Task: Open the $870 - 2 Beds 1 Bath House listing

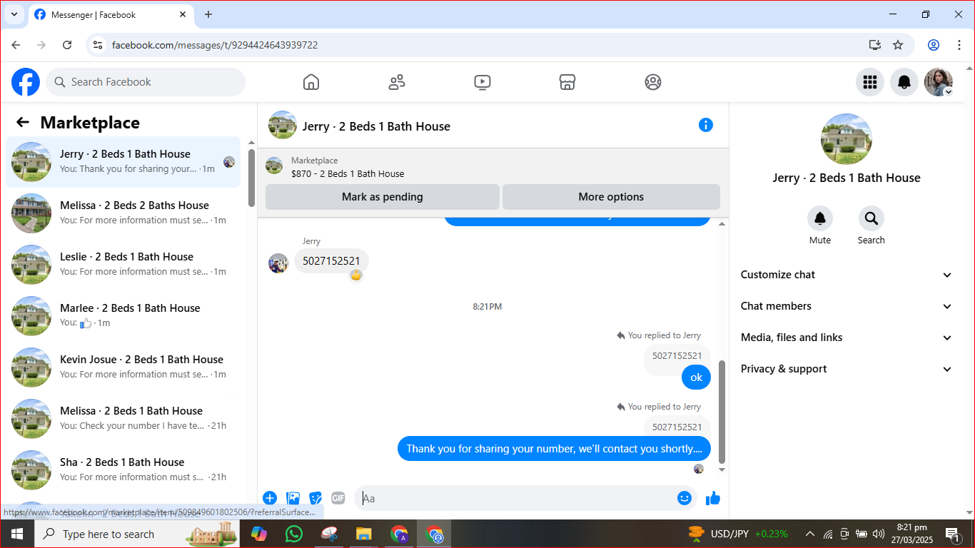Action: pyautogui.click(x=348, y=173)
